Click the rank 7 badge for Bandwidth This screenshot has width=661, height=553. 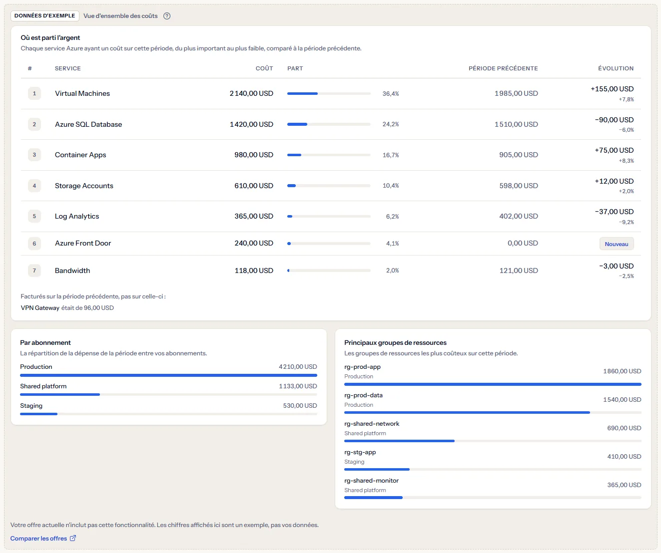coord(34,271)
